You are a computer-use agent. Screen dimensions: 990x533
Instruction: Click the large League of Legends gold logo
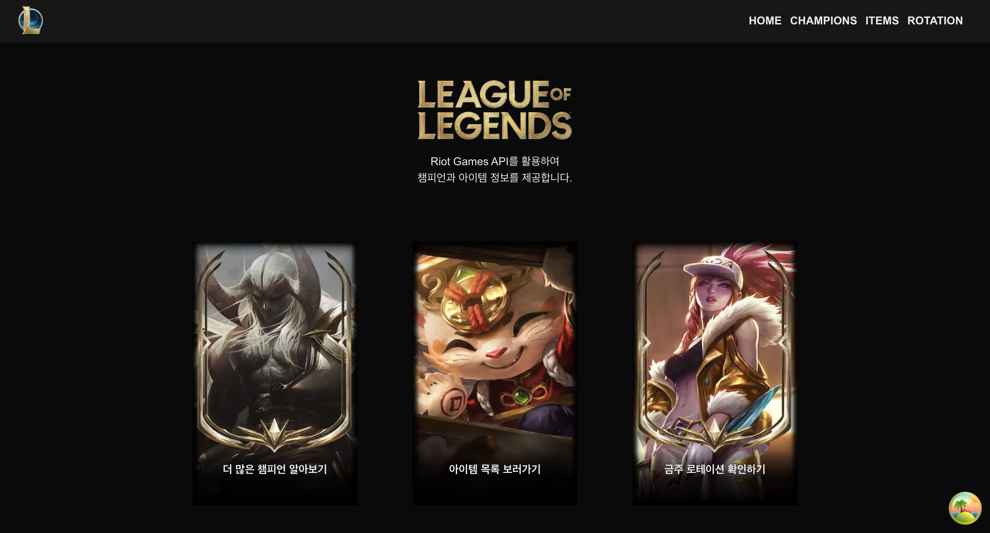click(495, 110)
